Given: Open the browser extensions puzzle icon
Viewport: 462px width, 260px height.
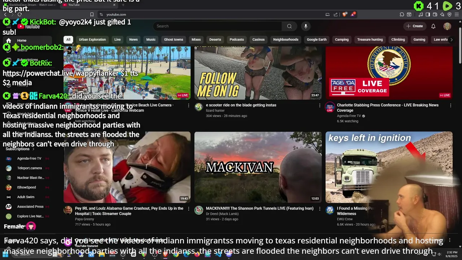Looking at the screenshot, I should click(402, 14).
